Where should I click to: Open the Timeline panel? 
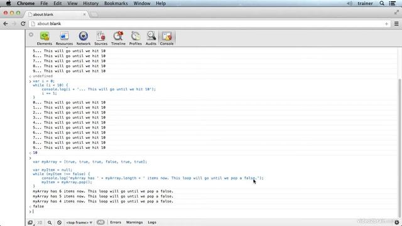(x=118, y=38)
